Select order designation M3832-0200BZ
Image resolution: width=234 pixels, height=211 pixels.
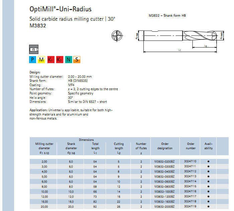click(x=164, y=161)
